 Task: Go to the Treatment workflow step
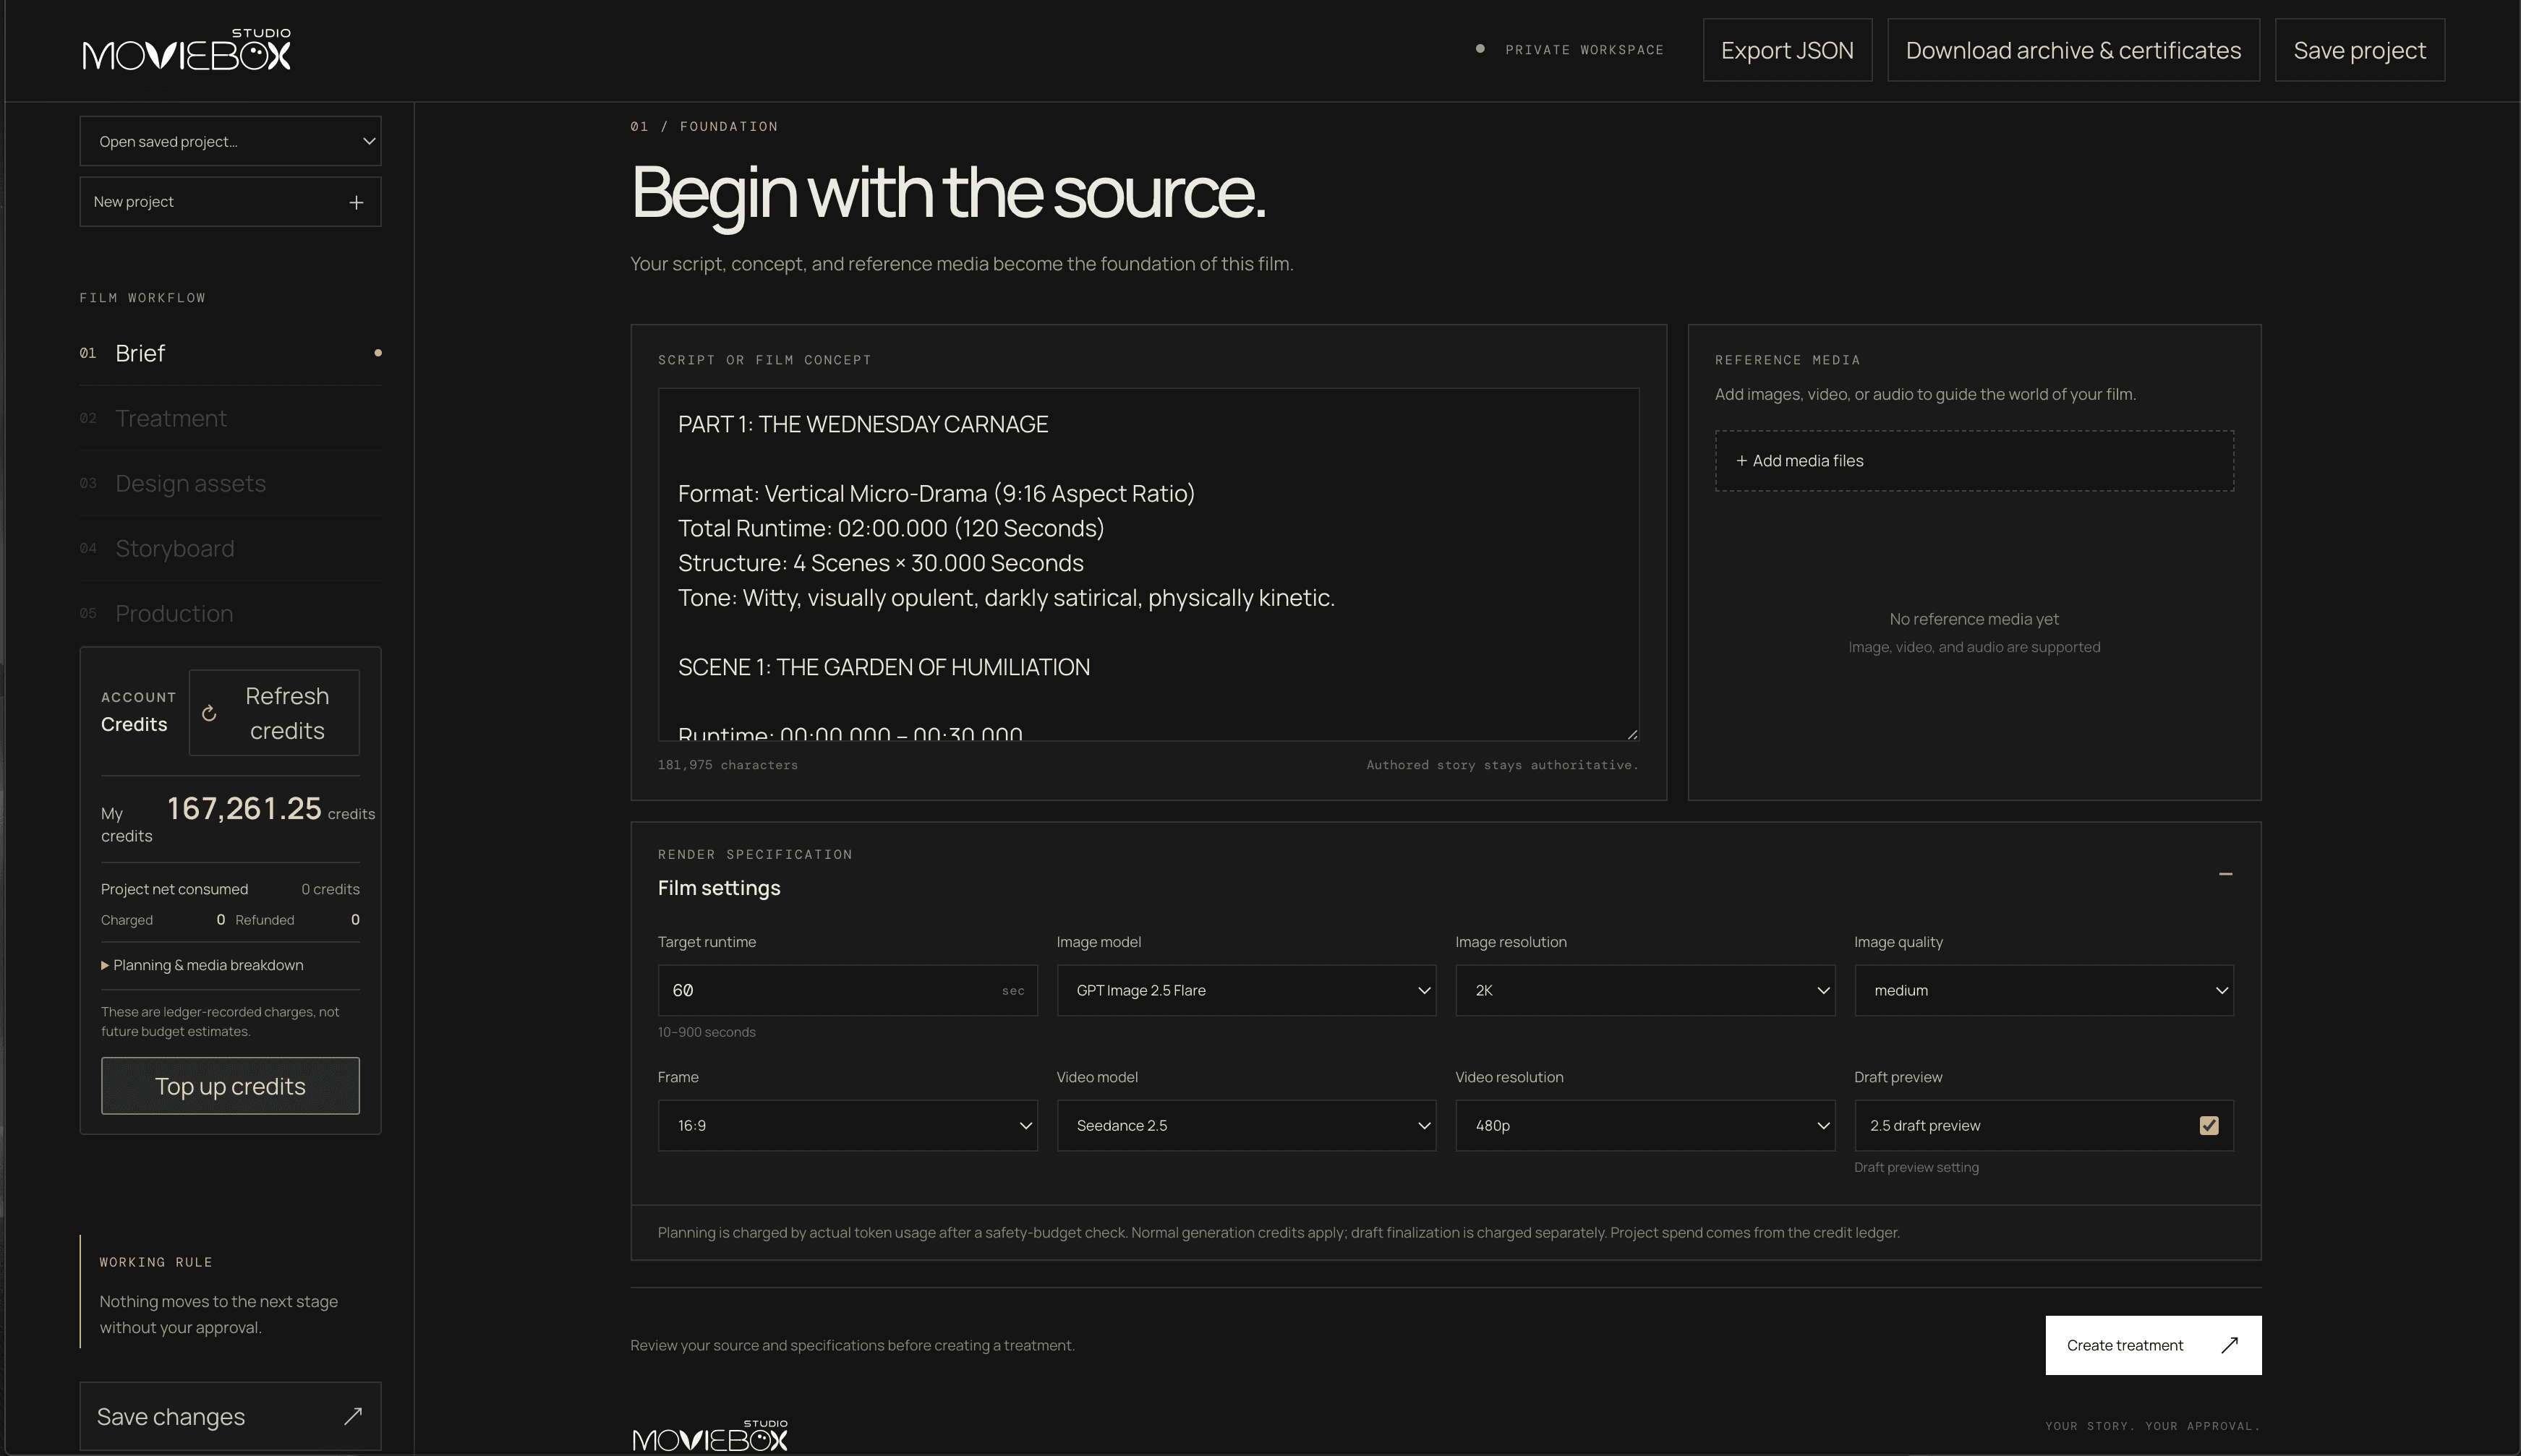[230, 418]
